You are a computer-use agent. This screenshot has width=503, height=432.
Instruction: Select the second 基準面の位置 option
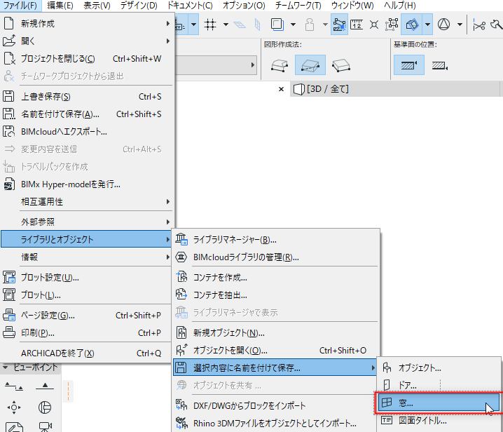click(x=439, y=65)
